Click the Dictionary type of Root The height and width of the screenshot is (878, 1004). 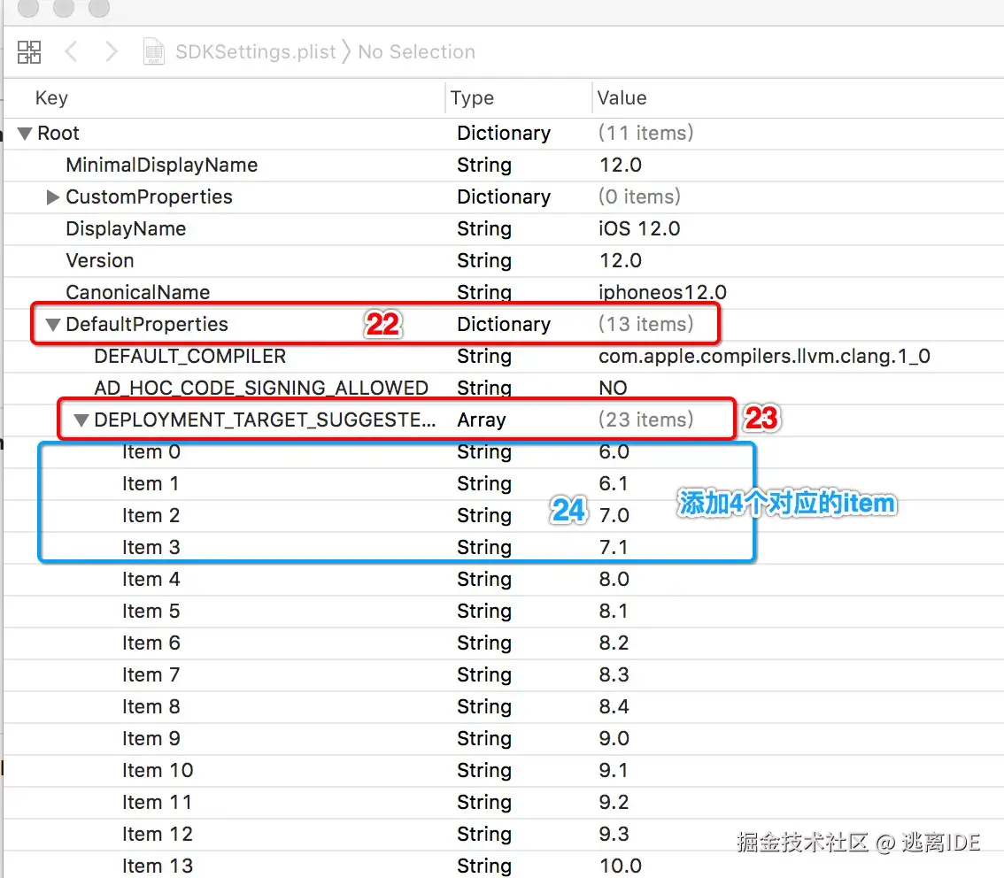[504, 133]
